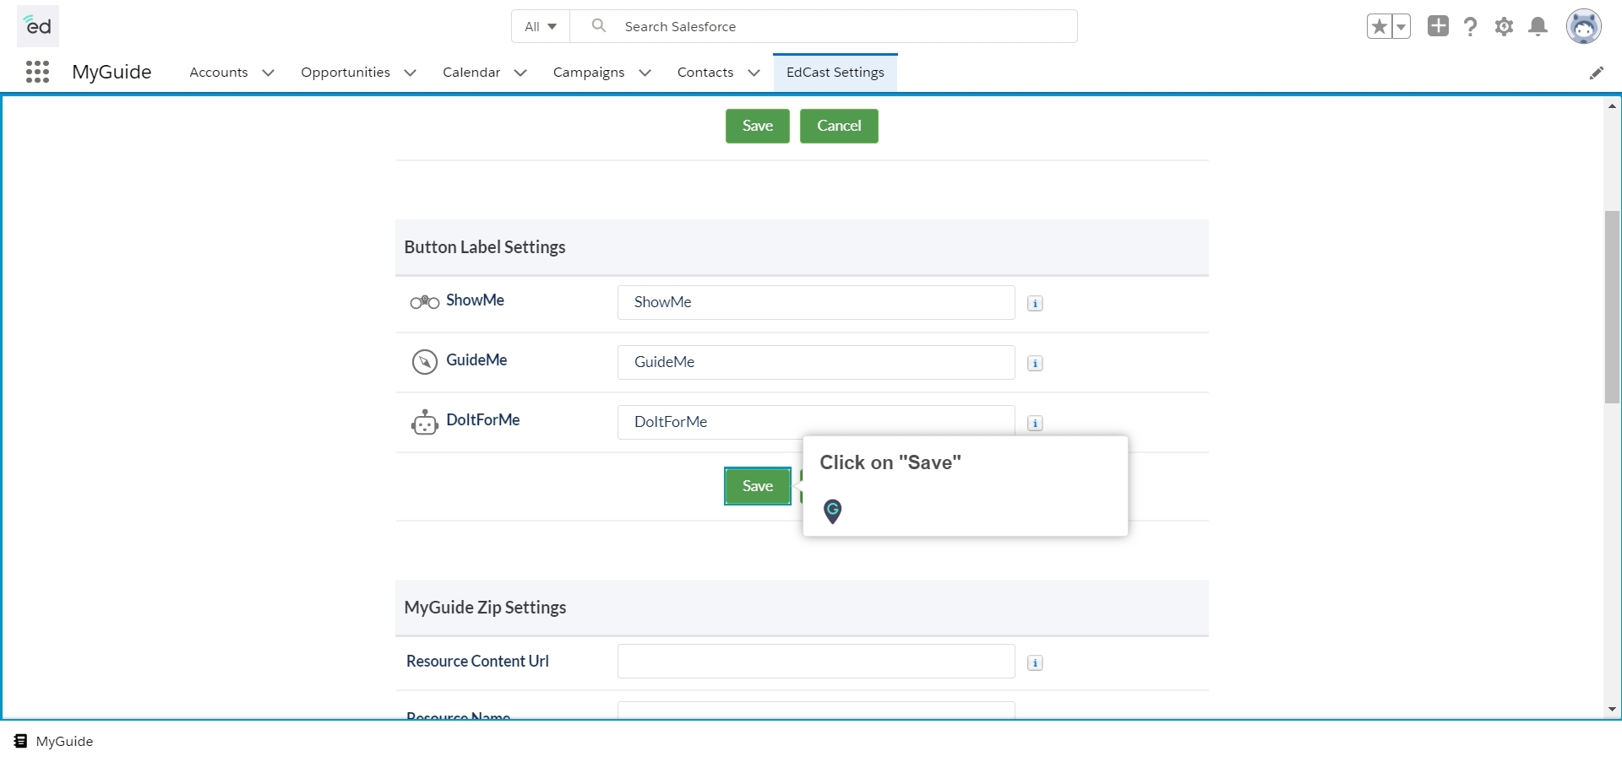Click the 'Click on "Save"' tooltip text
The width and height of the screenshot is (1622, 762).
[890, 462]
